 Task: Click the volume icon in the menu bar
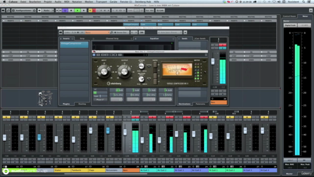(279, 1)
